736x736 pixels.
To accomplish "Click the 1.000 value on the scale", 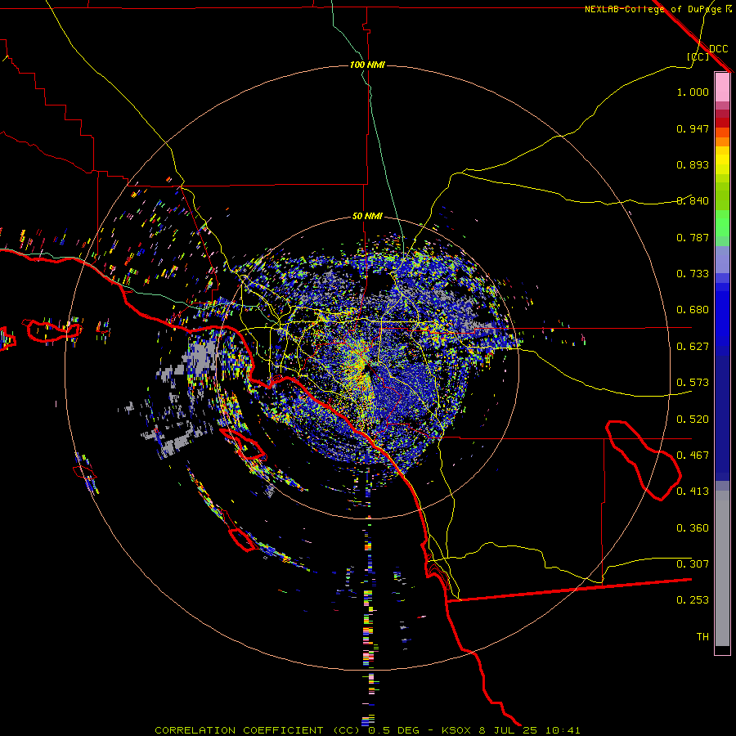I will (x=693, y=92).
